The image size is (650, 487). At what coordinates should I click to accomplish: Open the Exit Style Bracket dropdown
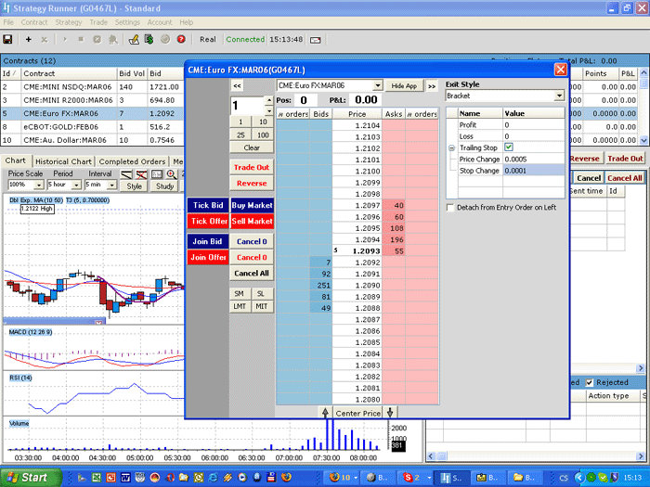click(559, 96)
